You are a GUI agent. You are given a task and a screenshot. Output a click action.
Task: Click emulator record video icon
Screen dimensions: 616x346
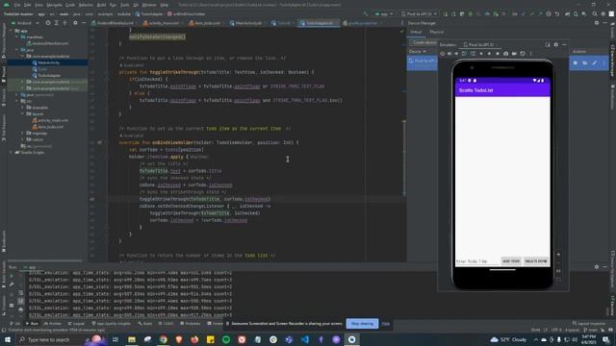(x=514, y=54)
